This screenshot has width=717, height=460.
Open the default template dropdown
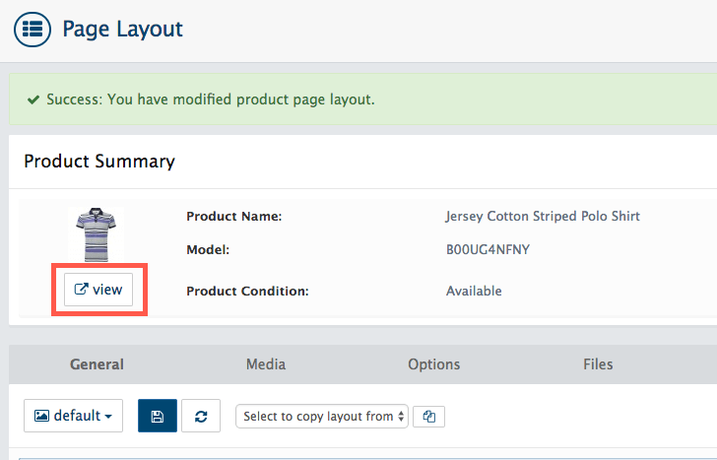(x=73, y=416)
